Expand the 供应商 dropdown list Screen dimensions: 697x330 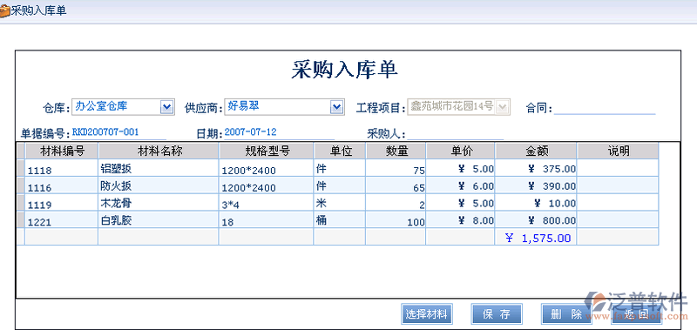click(x=337, y=106)
